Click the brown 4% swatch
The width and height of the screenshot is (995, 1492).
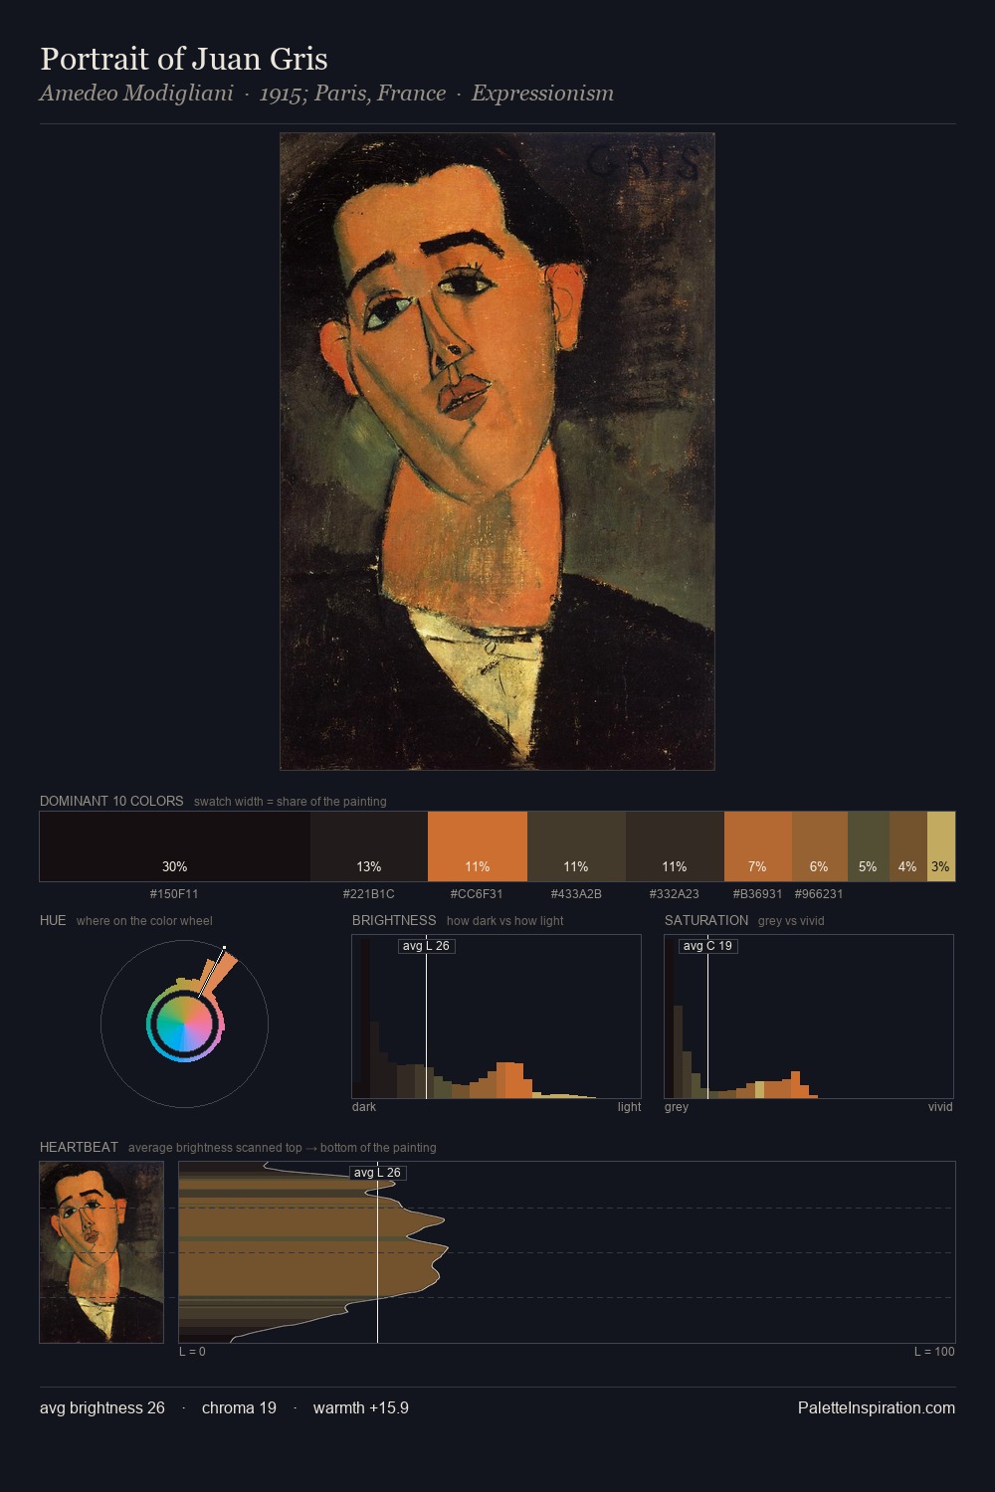908,846
